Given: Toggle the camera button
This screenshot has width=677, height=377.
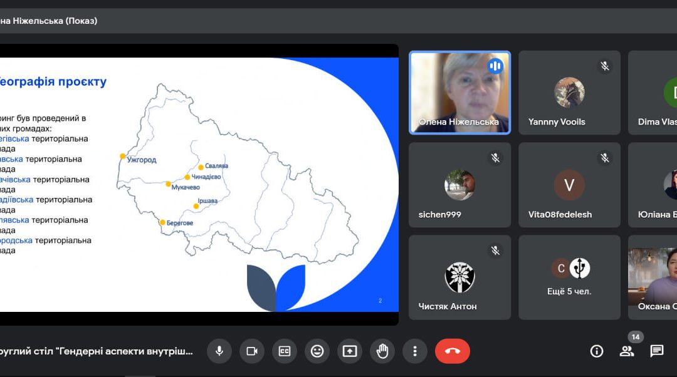Looking at the screenshot, I should point(252,351).
